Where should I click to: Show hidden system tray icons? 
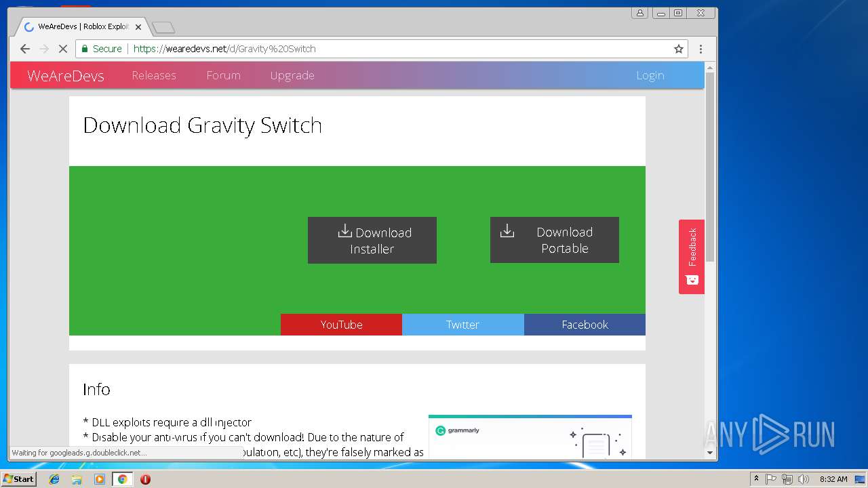point(756,479)
